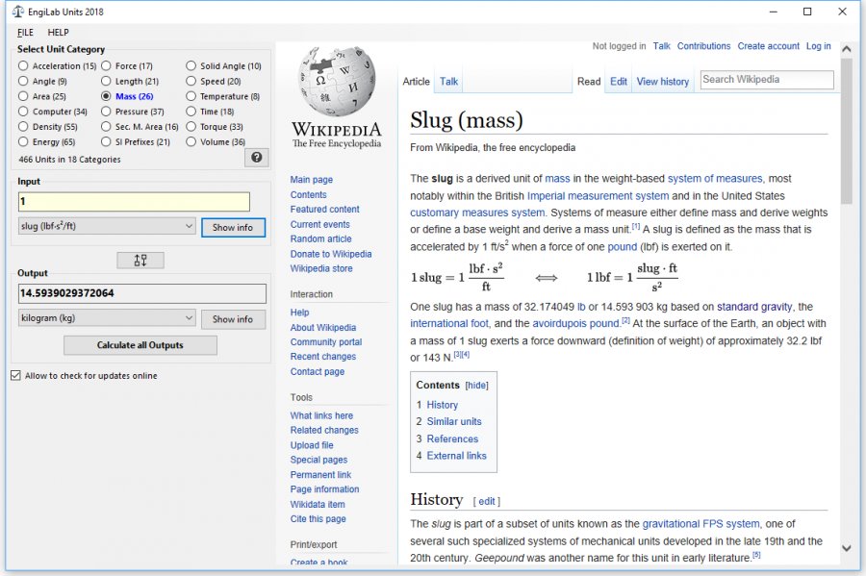
Task: Jump to External links in Contents
Action: coord(456,456)
